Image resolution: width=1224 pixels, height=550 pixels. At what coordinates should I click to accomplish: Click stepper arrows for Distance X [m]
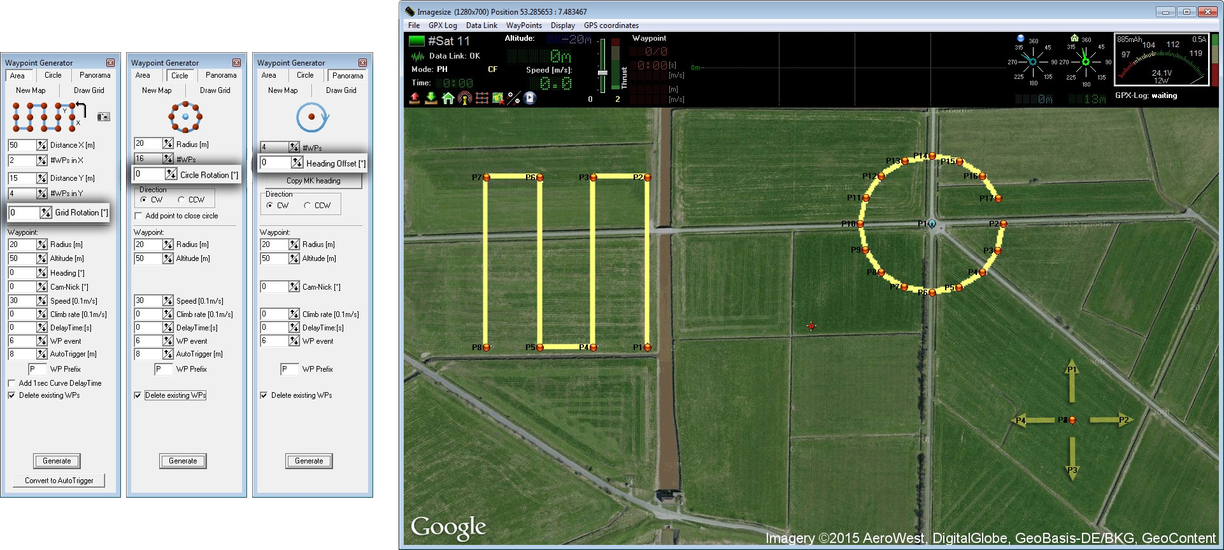(x=42, y=145)
